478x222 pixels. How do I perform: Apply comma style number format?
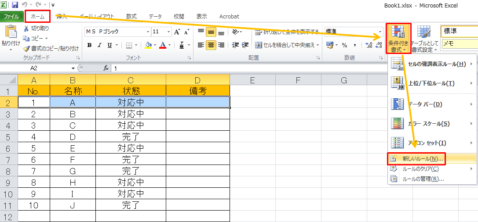pyautogui.click(x=355, y=45)
